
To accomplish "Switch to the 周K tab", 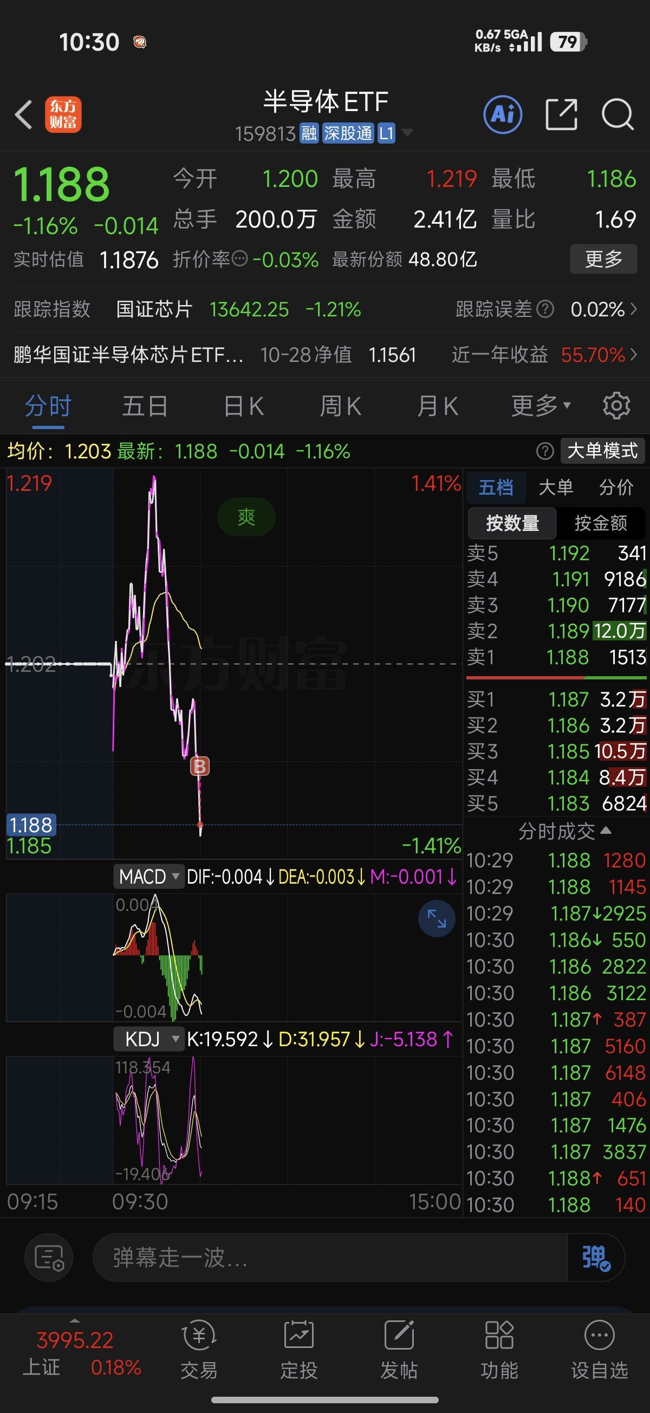I will pyautogui.click(x=341, y=406).
